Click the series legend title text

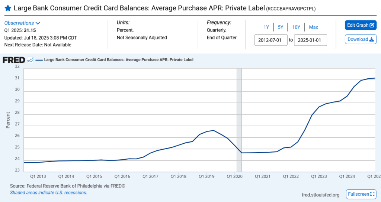(118, 59)
